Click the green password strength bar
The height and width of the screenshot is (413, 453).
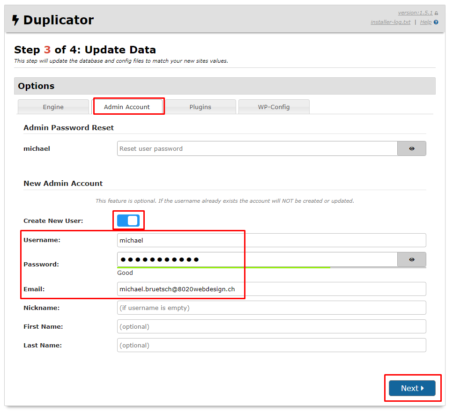tap(223, 267)
